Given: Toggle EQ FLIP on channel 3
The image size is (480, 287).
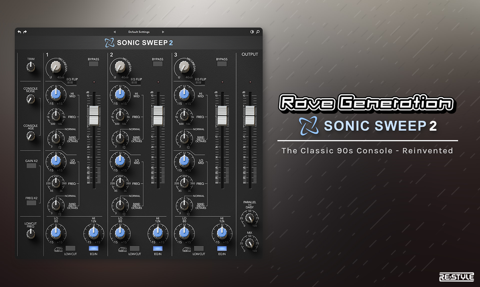Looking at the screenshot, I should point(200,83).
